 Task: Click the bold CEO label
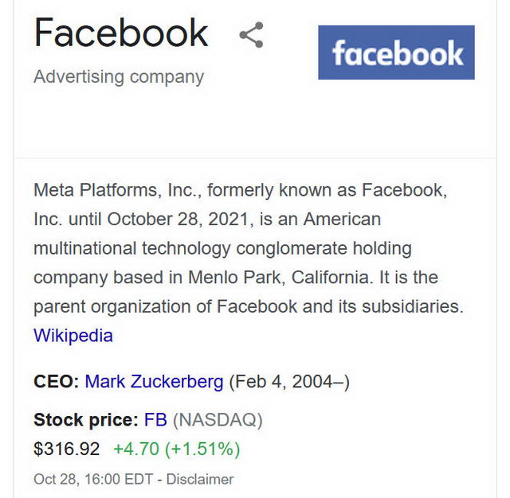click(x=57, y=382)
